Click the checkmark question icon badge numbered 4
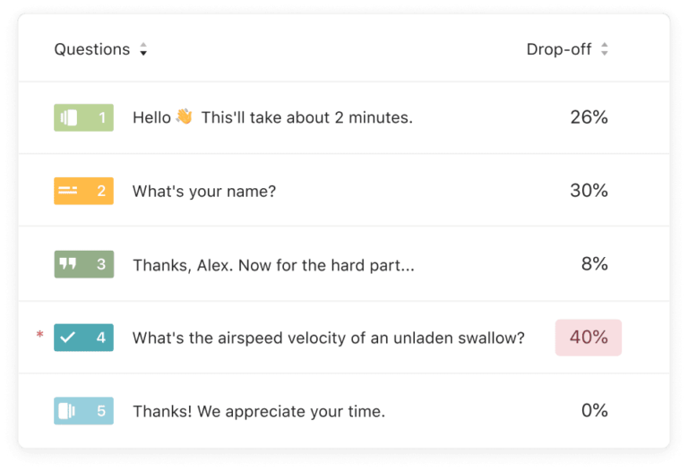This screenshot has height=471, width=688. pyautogui.click(x=83, y=338)
